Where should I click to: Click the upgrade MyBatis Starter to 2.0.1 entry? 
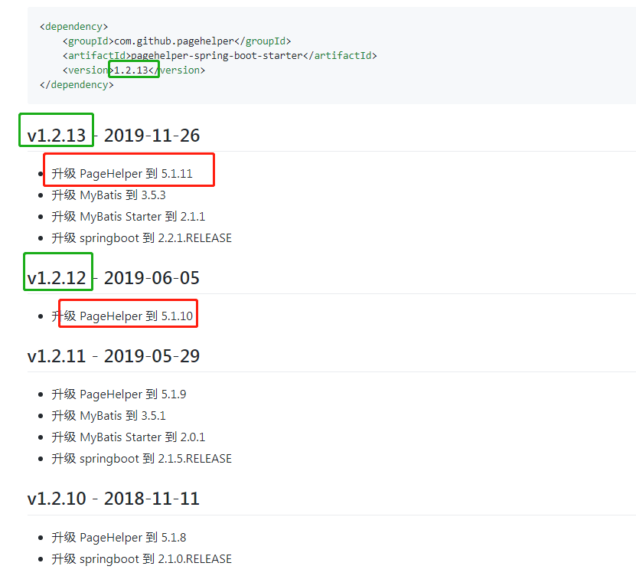point(128,437)
